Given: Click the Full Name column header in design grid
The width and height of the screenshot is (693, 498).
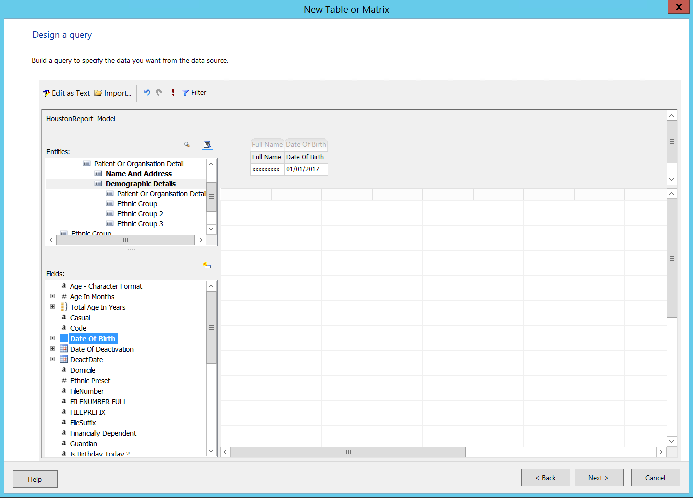Looking at the screenshot, I should [267, 157].
